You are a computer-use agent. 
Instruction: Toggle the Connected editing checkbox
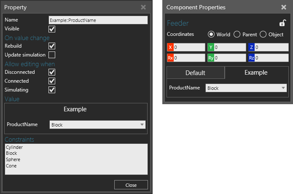tap(52, 81)
